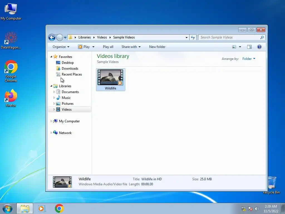The image size is (285, 214).
Task: Click the Refresh button beside address bar
Action: (x=193, y=38)
